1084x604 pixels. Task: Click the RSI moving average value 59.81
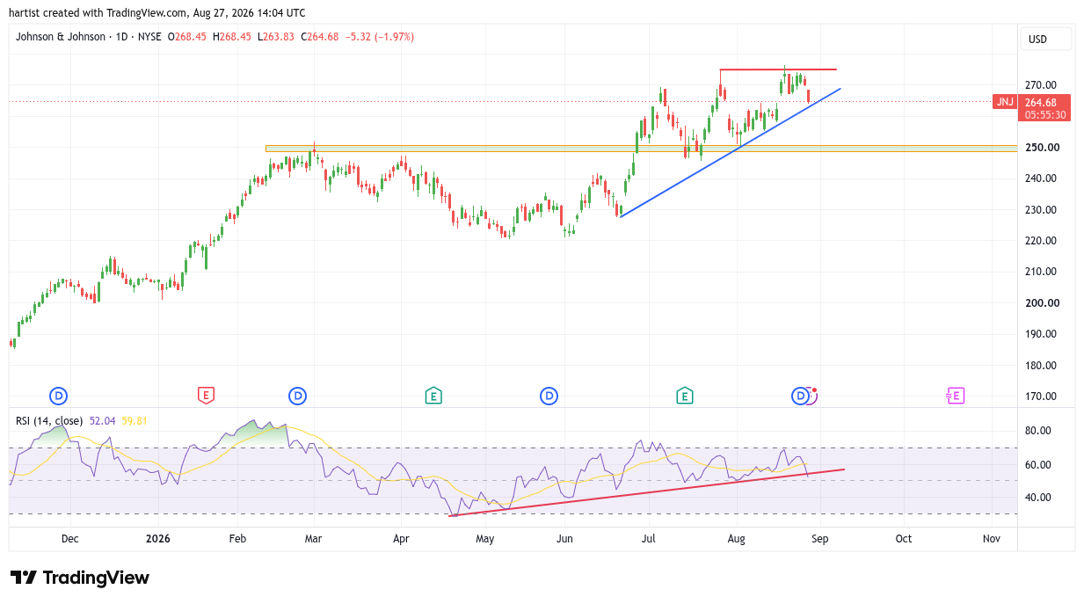click(x=135, y=421)
